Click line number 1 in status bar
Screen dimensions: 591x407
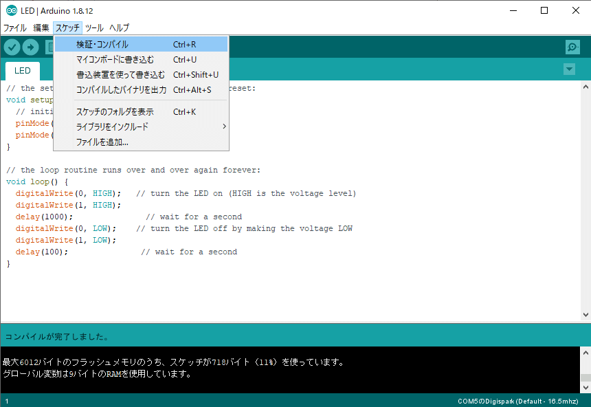[7, 401]
